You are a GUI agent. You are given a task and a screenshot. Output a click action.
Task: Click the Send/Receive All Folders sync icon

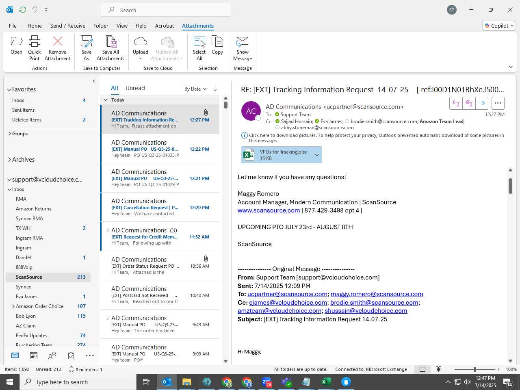pos(22,9)
